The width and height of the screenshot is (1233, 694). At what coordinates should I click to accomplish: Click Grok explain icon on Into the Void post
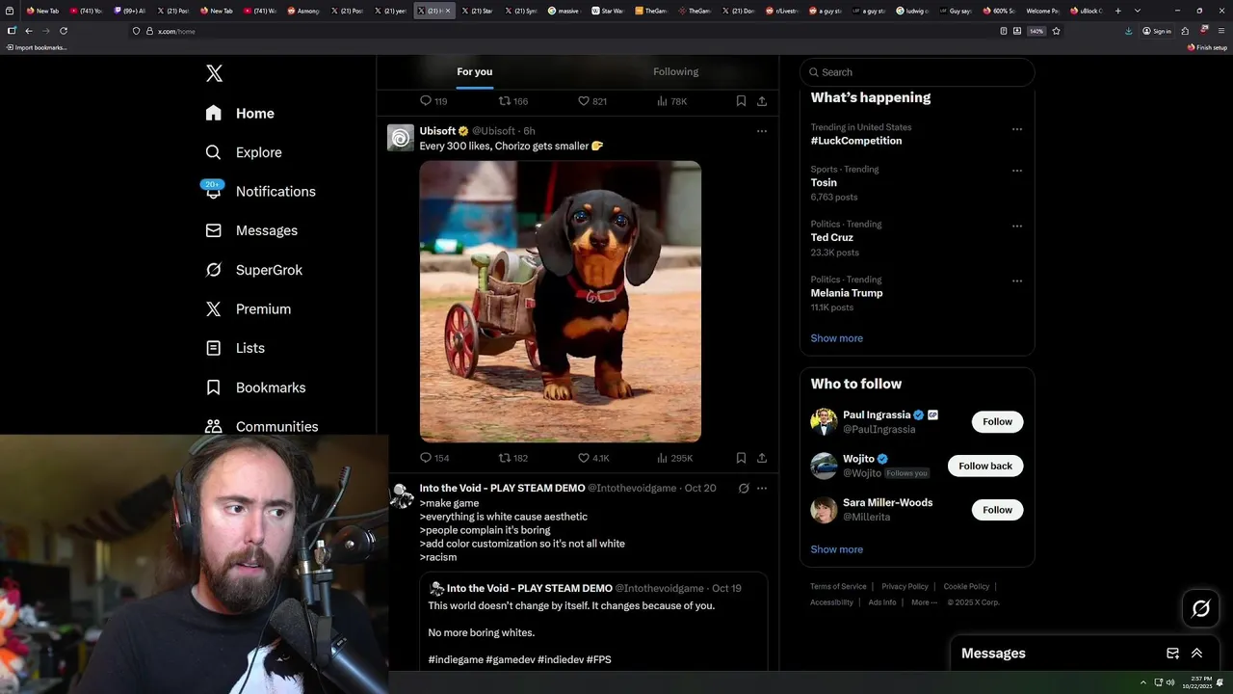pos(744,489)
